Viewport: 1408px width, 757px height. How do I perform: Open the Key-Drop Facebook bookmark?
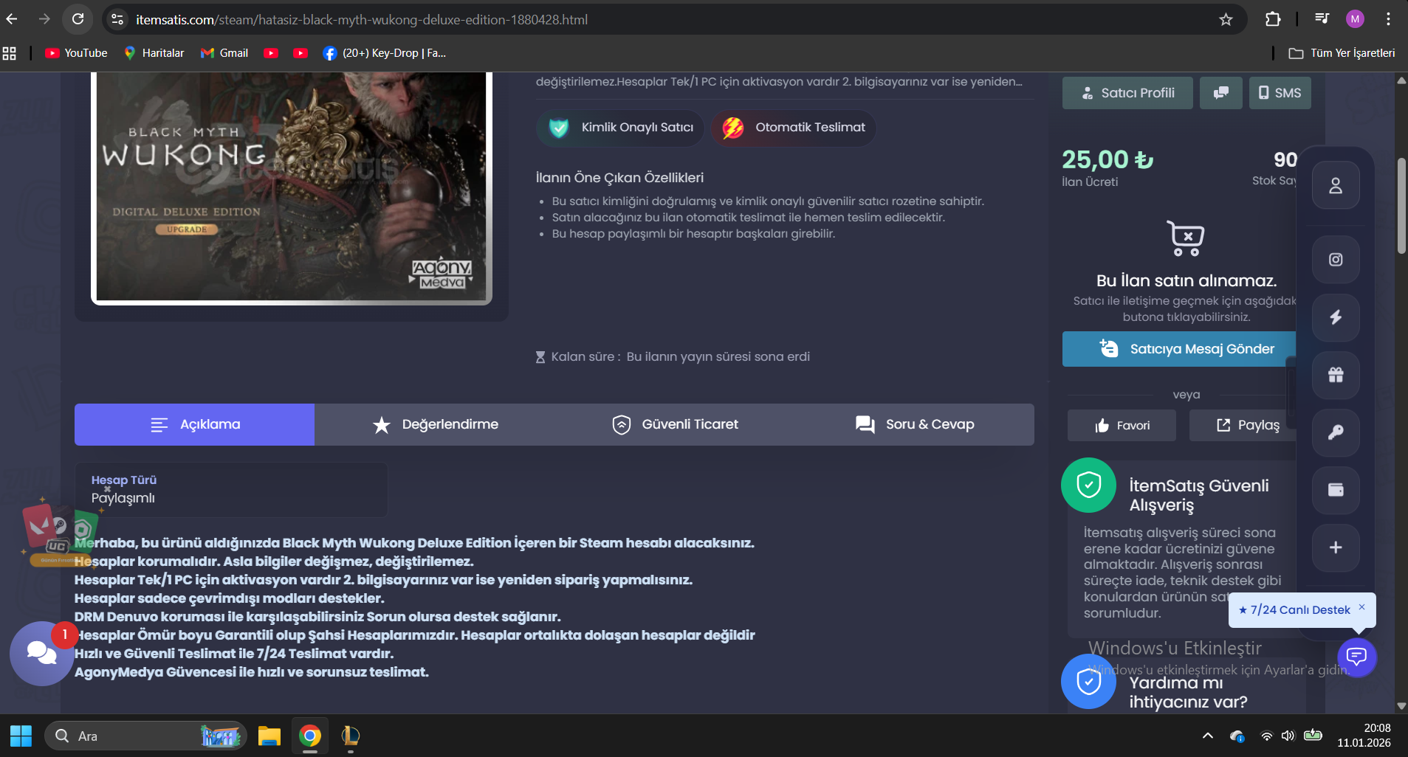click(384, 53)
